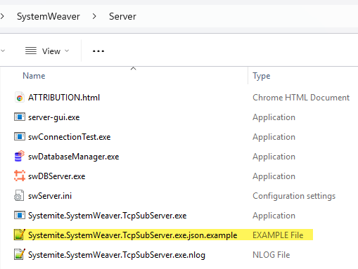The image size is (358, 269).
Task: Click the notepad icon of the .nlog file
Action: pos(20,254)
